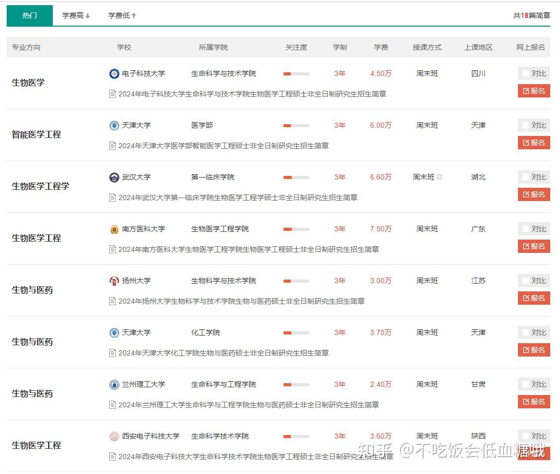Viewport: 560px width, 474px height.
Task: Click 关注度 bar for 天津大学化工学院
Action: [296, 333]
